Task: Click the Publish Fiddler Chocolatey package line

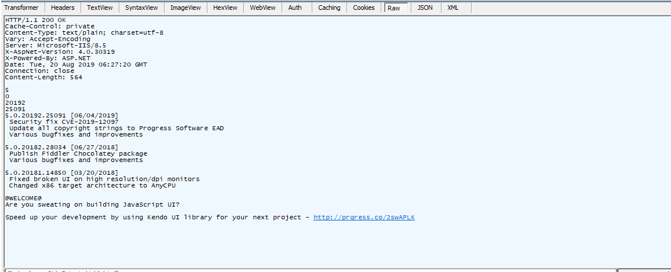Action: click(x=78, y=153)
